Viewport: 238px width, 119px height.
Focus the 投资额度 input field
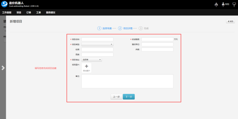click(157, 39)
